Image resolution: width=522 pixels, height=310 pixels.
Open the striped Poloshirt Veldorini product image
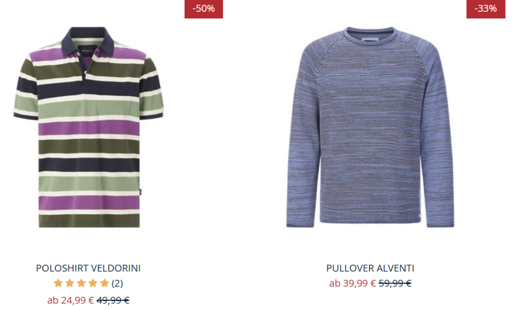pos(88,127)
